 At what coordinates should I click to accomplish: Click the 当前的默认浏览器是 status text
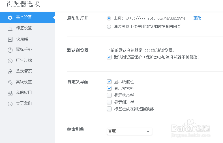141,50
